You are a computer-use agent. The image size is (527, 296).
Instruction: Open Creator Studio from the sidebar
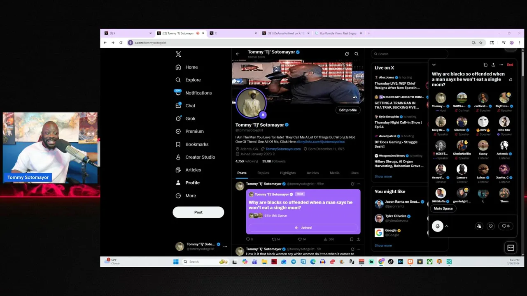195,157
